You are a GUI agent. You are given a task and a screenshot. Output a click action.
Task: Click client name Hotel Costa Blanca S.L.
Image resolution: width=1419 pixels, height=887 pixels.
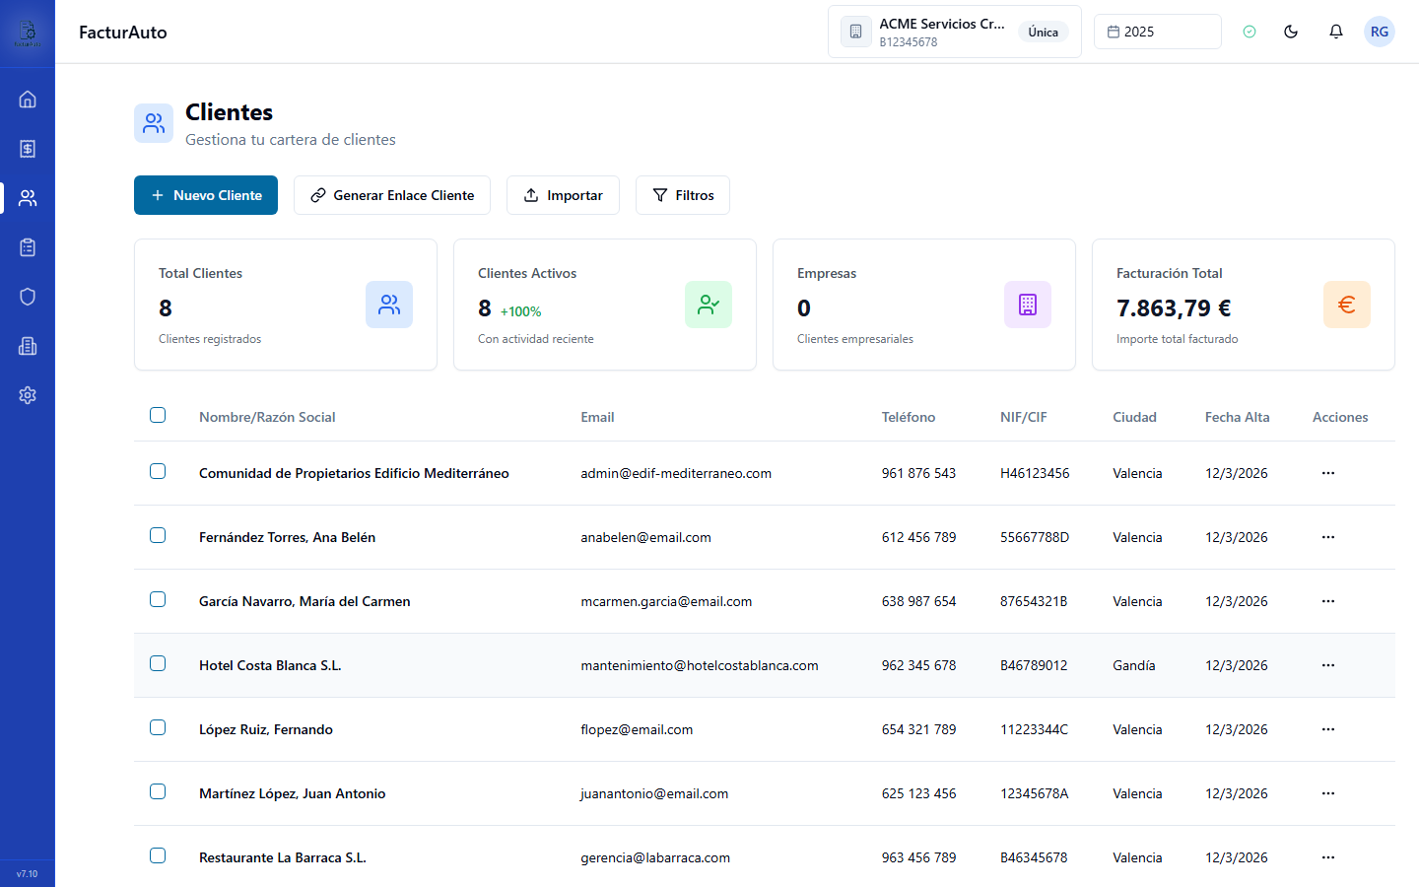pos(270,665)
